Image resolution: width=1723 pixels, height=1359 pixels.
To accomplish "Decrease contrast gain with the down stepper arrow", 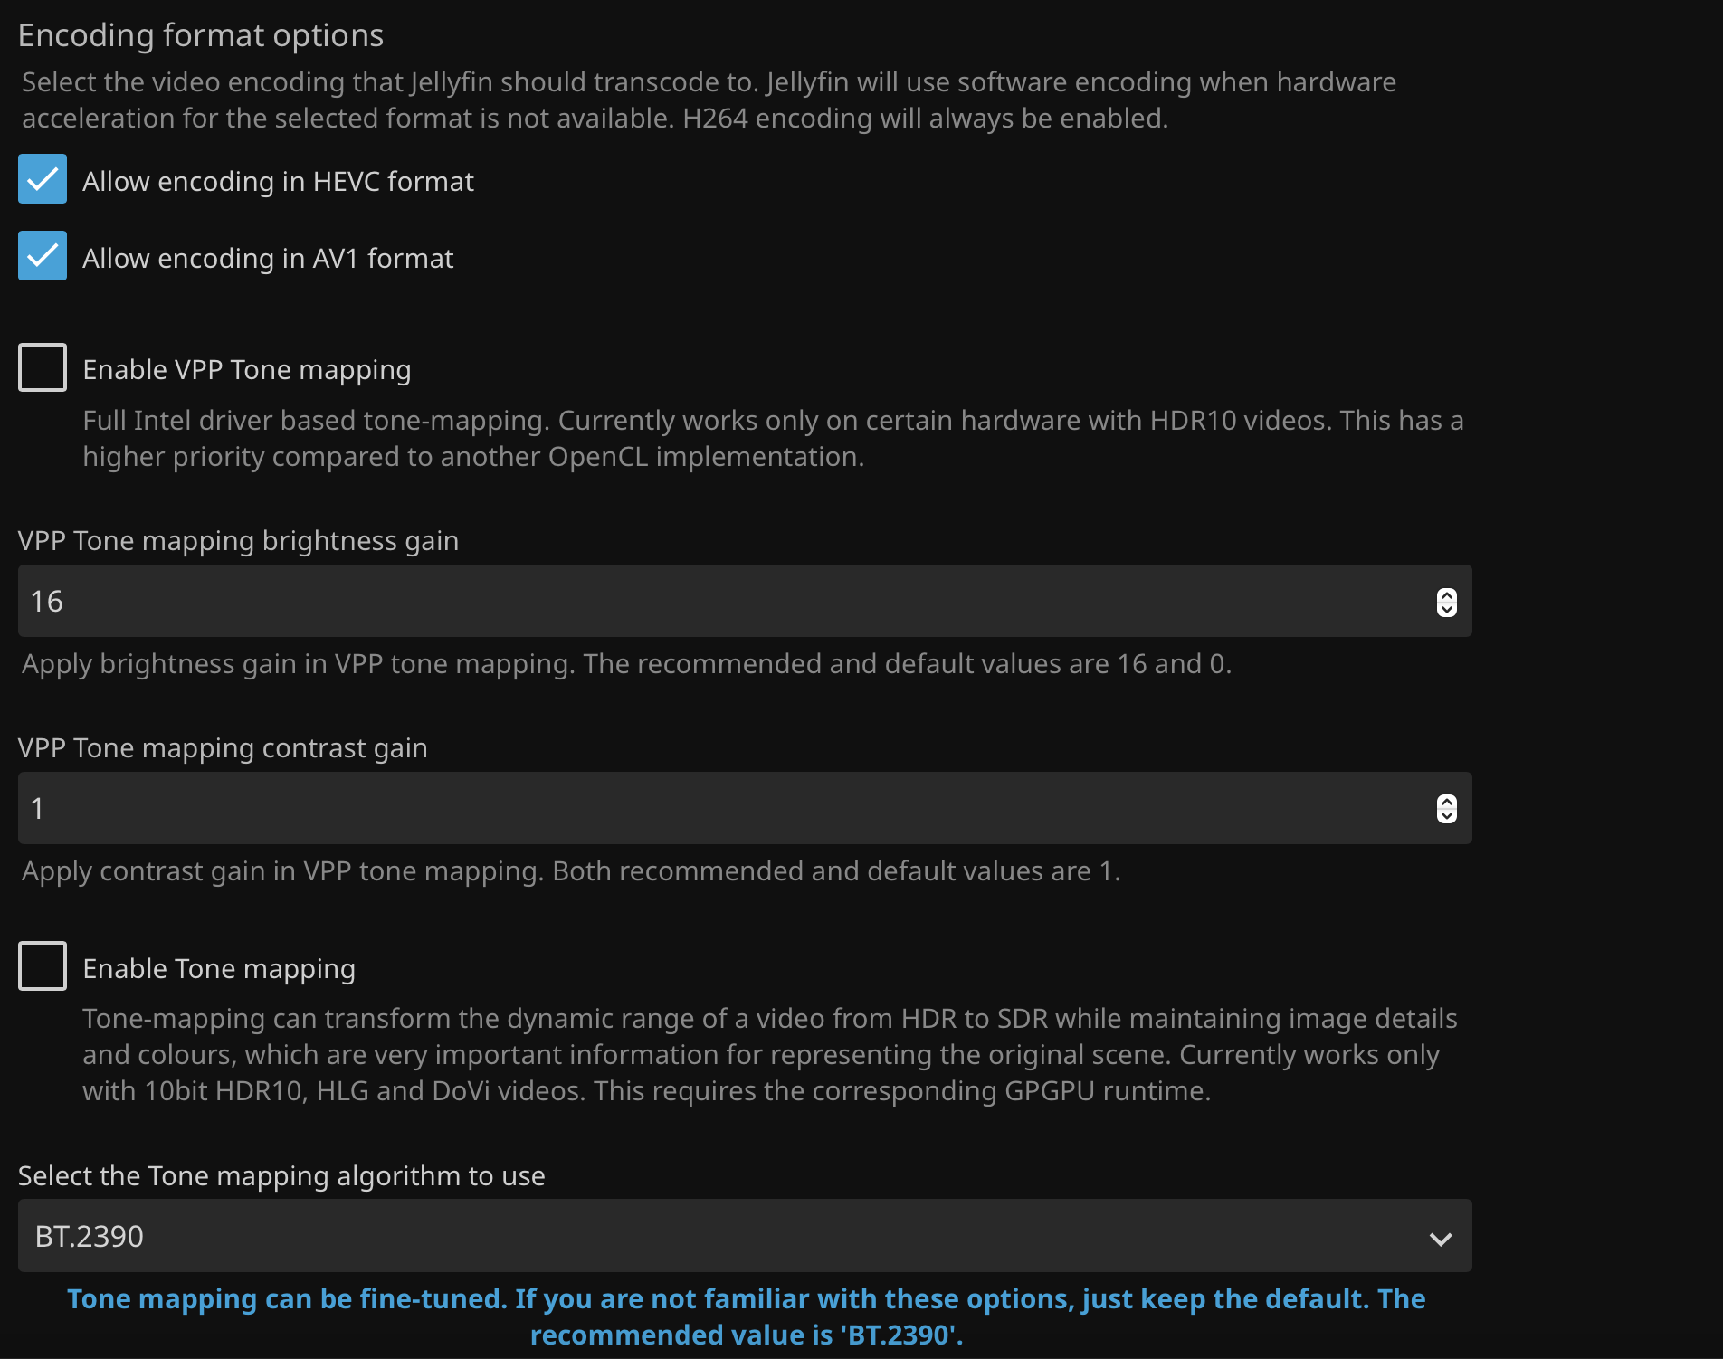I will (1446, 815).
